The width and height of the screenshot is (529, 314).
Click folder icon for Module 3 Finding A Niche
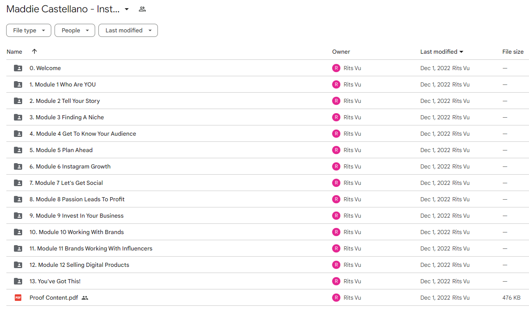(x=18, y=117)
